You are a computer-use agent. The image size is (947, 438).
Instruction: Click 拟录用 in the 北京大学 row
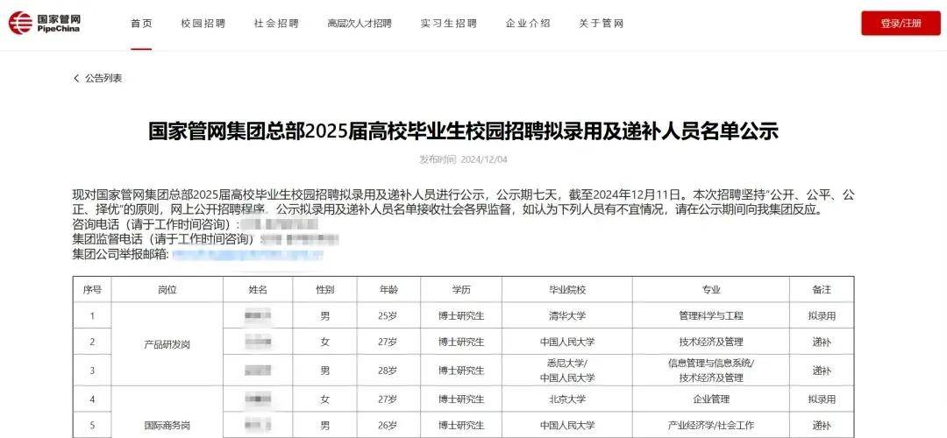[x=822, y=399]
